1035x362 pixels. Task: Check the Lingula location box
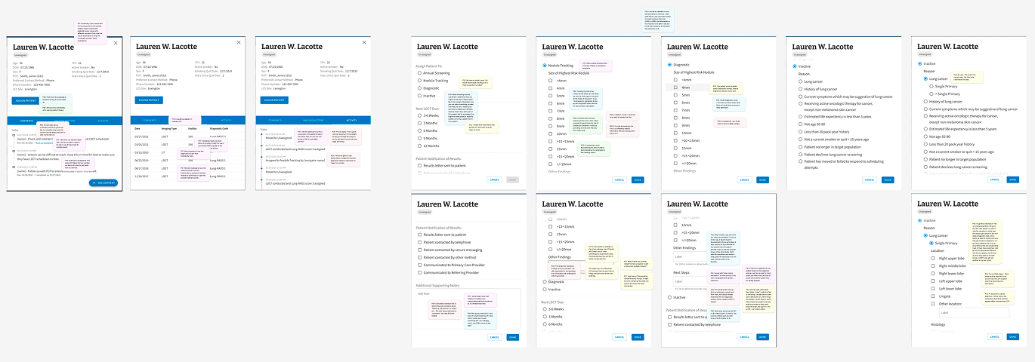coord(933,296)
